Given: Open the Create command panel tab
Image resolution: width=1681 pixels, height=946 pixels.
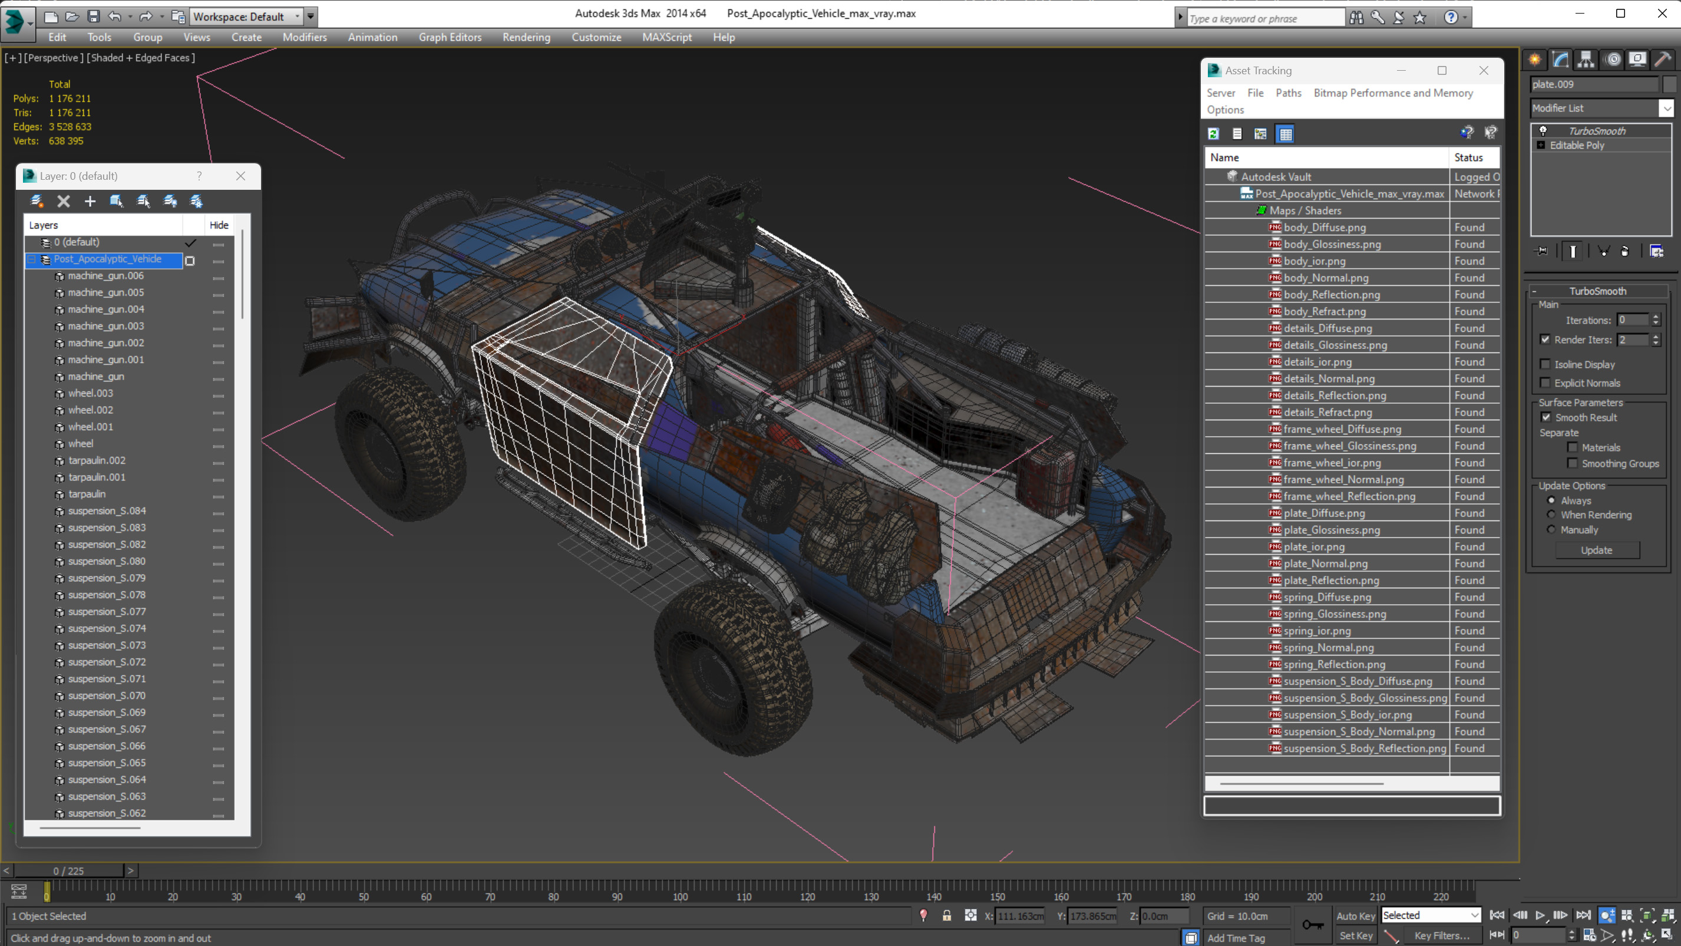Looking at the screenshot, I should (1535, 60).
